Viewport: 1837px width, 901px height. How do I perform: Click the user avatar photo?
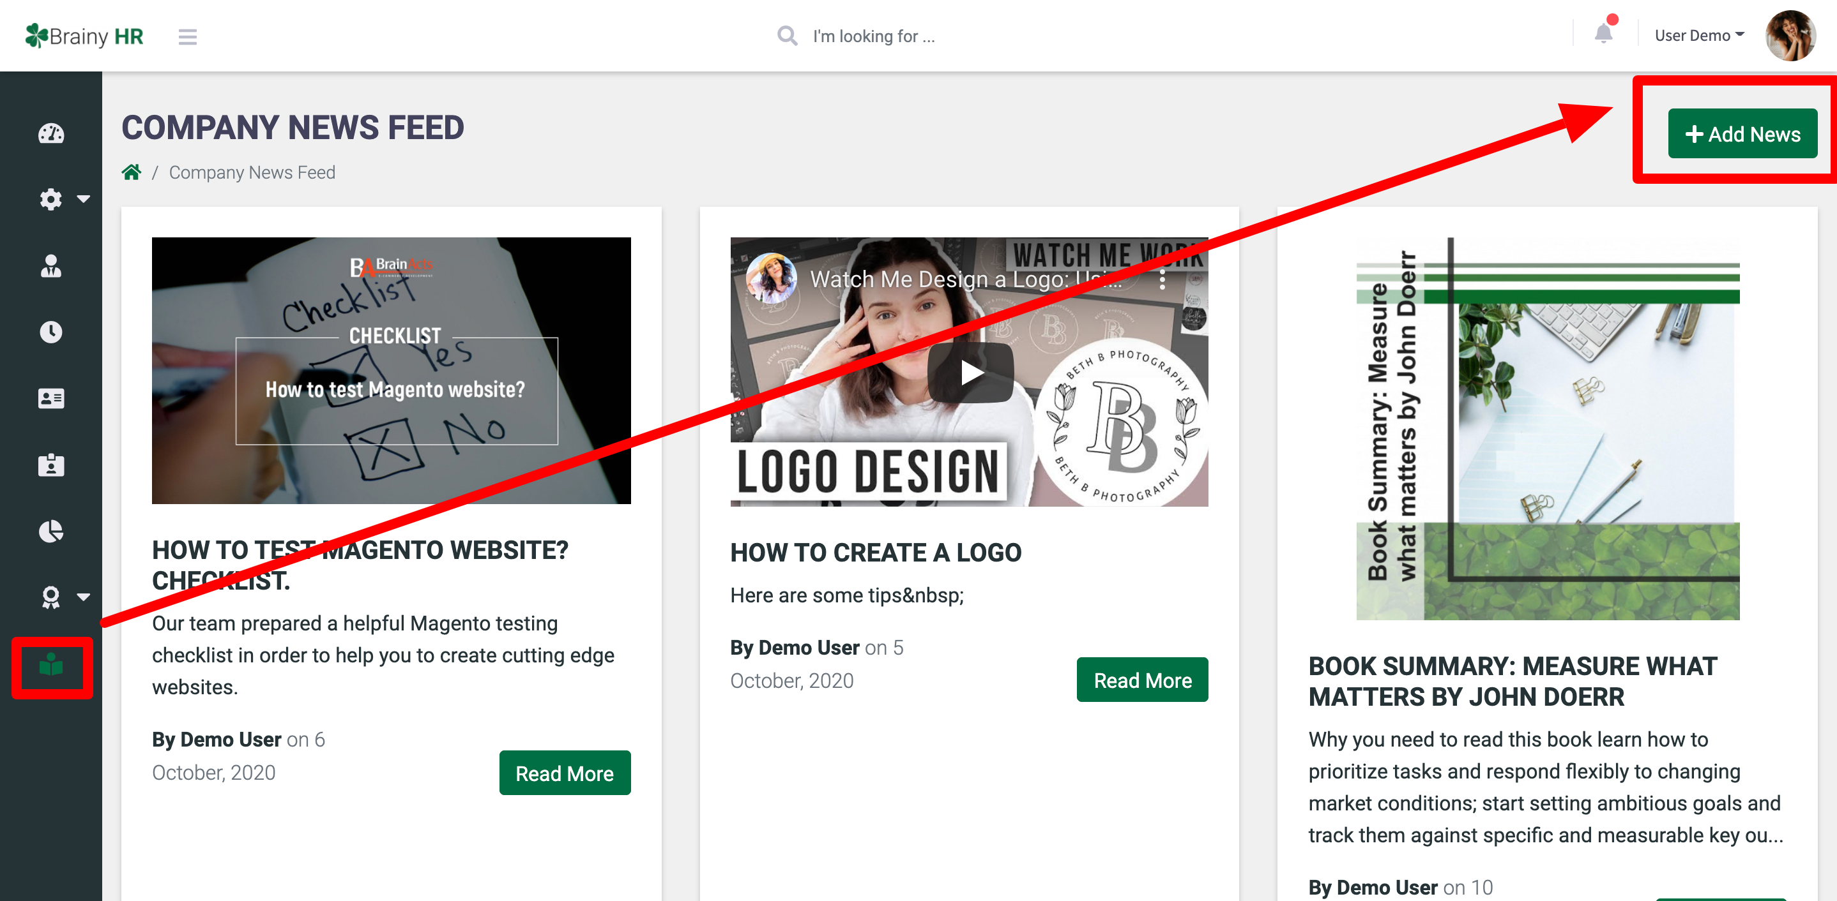point(1790,36)
